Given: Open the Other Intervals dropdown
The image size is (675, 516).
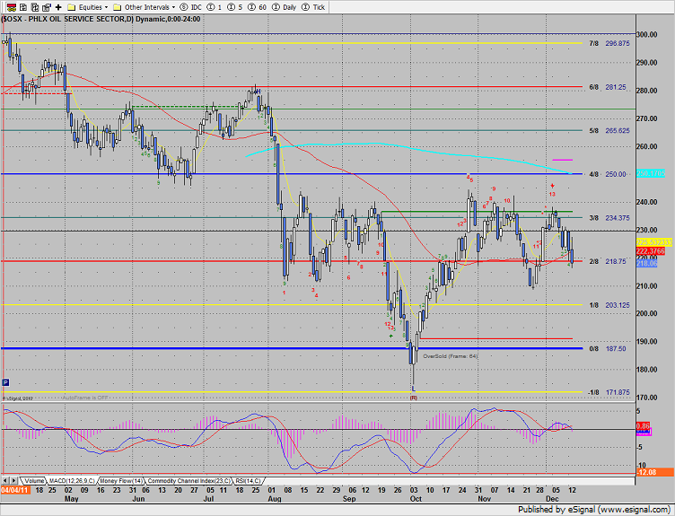Looking at the screenshot, I should (145, 7).
